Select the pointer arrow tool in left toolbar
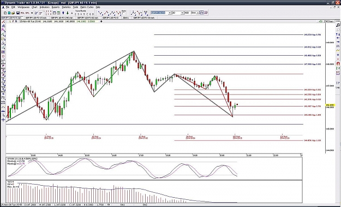 (x=3, y=115)
